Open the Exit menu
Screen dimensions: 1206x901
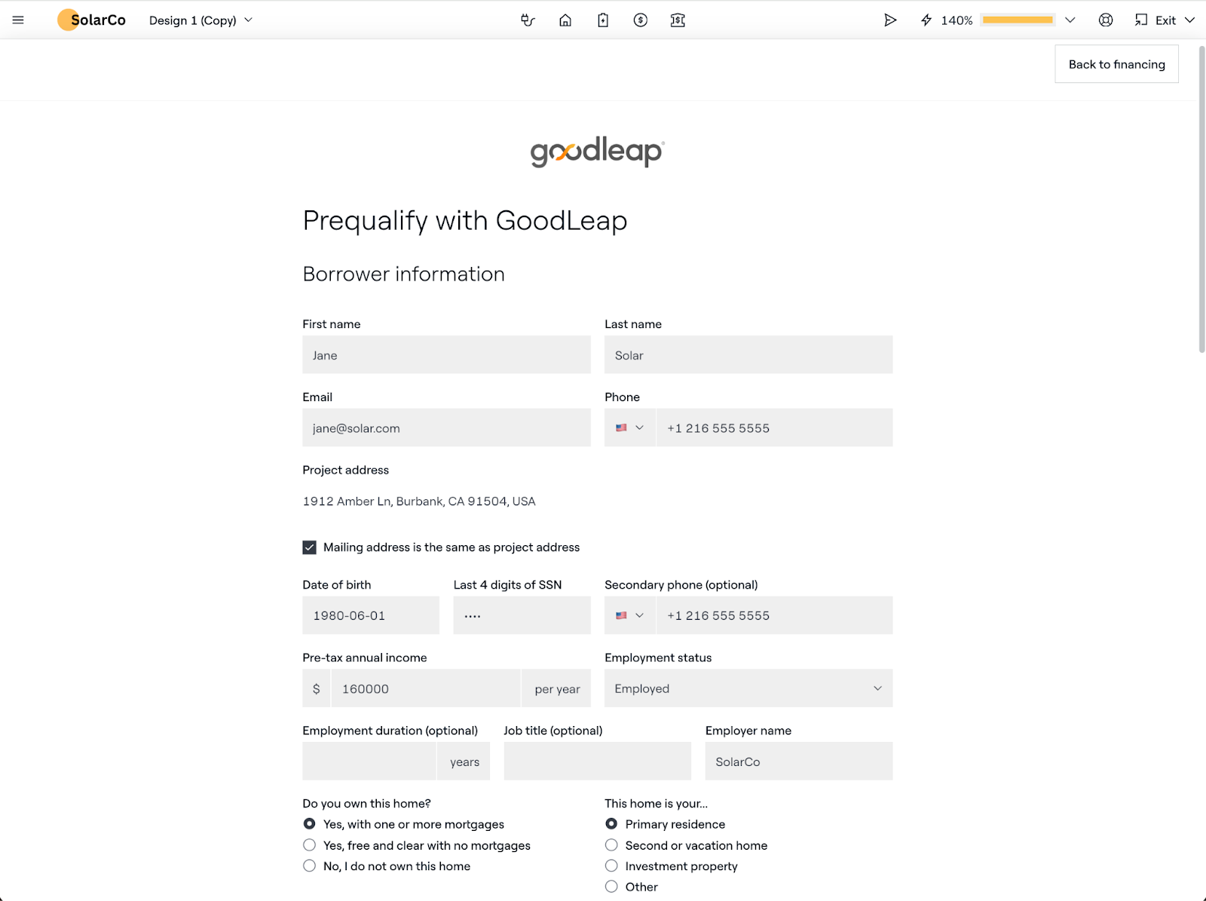pos(1165,20)
